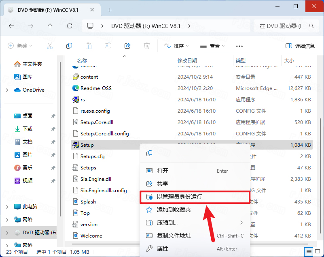Toggle the 详细信息 details pane
This screenshot has width=324, height=257.
(300, 46)
